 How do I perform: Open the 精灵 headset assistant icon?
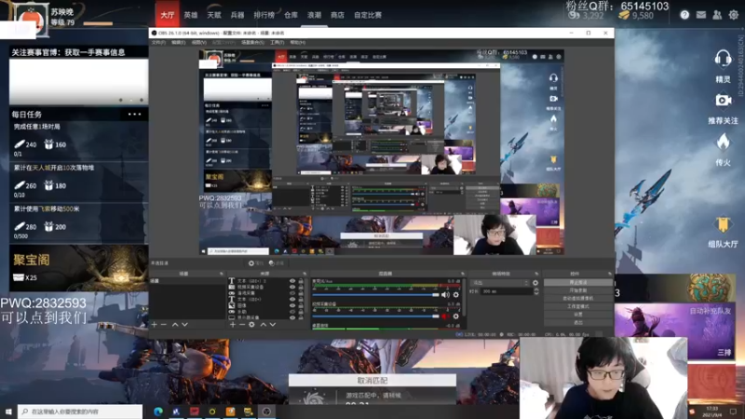[x=723, y=59]
